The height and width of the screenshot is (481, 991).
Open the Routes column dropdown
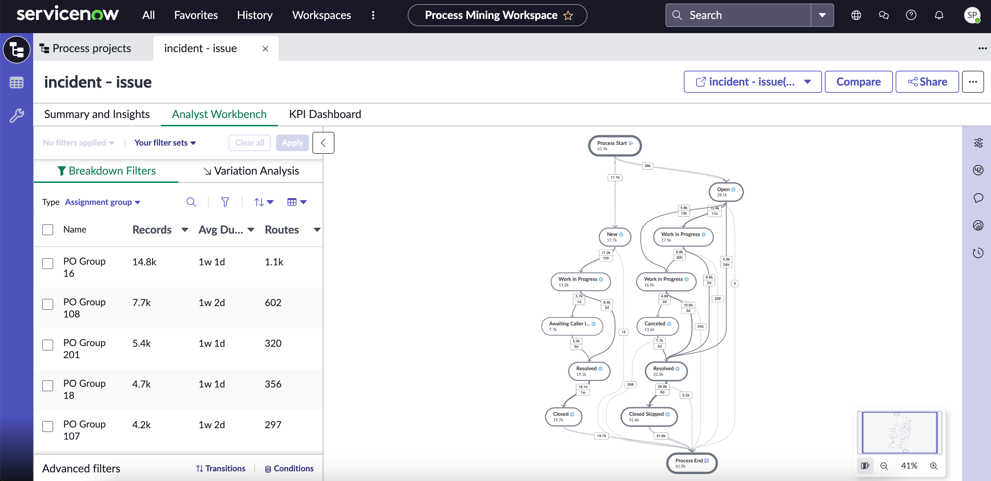tap(317, 230)
